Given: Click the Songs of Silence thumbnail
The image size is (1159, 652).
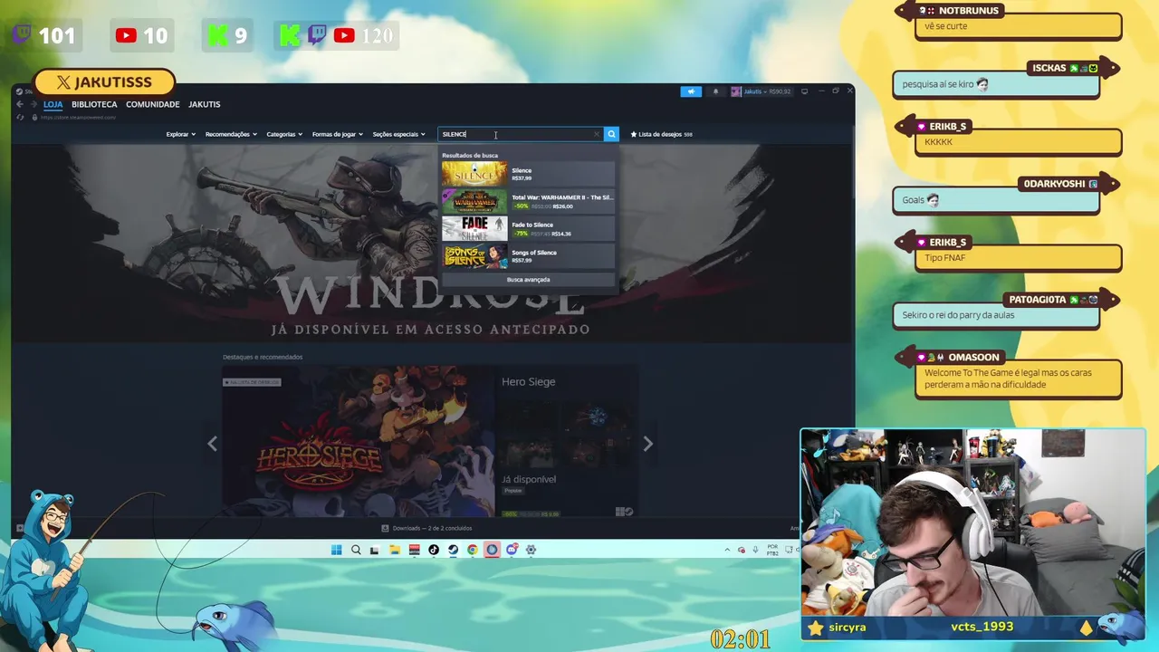Looking at the screenshot, I should click(474, 256).
